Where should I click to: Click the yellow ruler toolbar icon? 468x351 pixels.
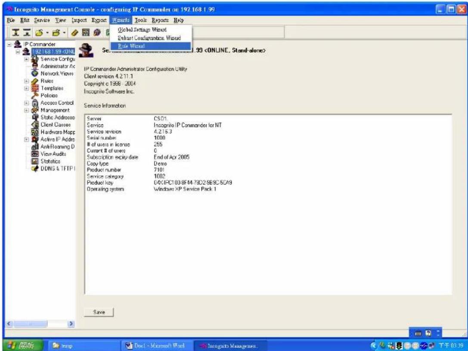(74, 32)
